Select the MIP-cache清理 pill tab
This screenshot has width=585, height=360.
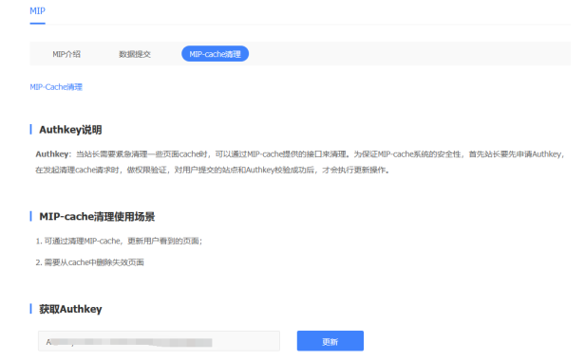pos(215,54)
